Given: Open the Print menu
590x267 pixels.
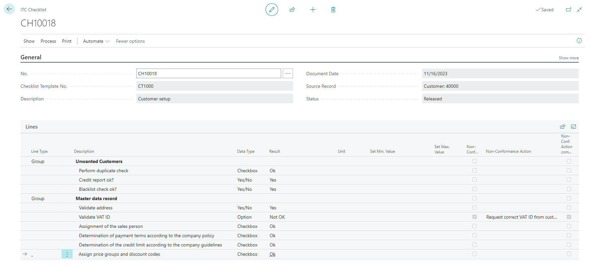Looking at the screenshot, I should [67, 41].
